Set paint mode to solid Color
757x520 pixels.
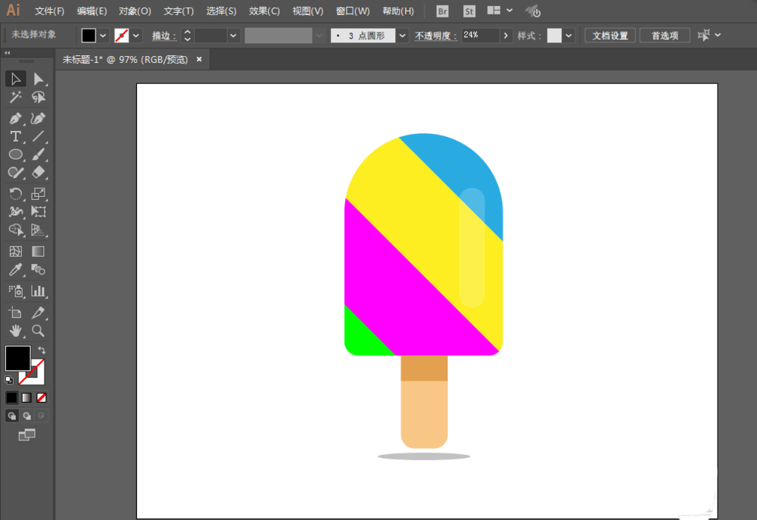click(11, 397)
